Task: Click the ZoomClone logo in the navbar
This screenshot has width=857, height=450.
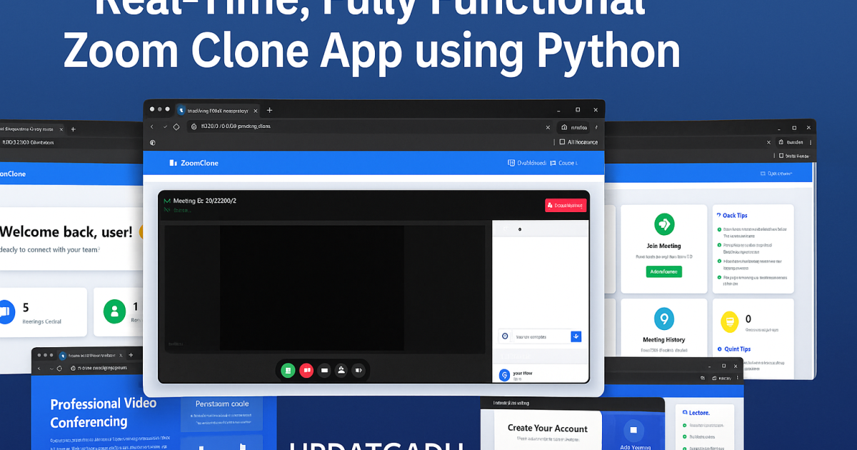Action: (x=193, y=162)
